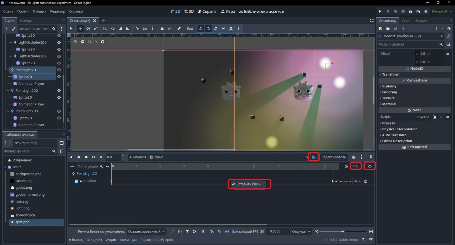This screenshot has width=455, height=245.
Task: Click the viewport horizontal scrollbar
Action: click(181, 150)
